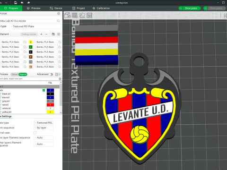This screenshot has height=170, width=227.
Task: Open Plate Settings plate type Textured PEI dropdown
Action: [x=44, y=123]
